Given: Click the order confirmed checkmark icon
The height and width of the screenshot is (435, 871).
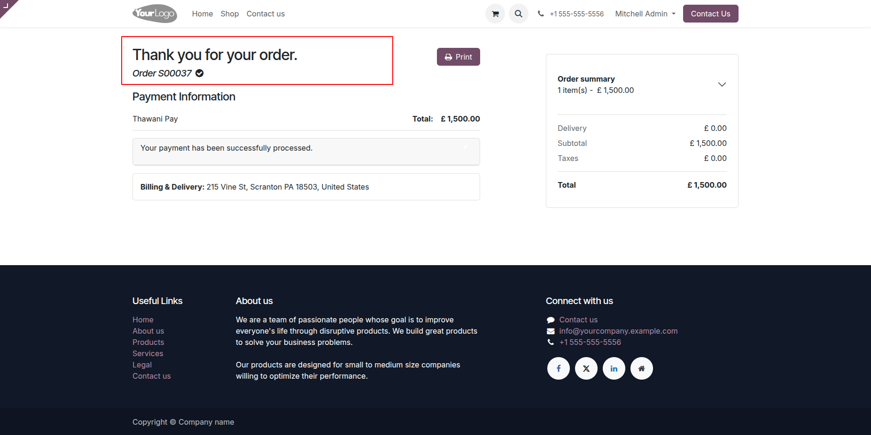Looking at the screenshot, I should (x=200, y=73).
